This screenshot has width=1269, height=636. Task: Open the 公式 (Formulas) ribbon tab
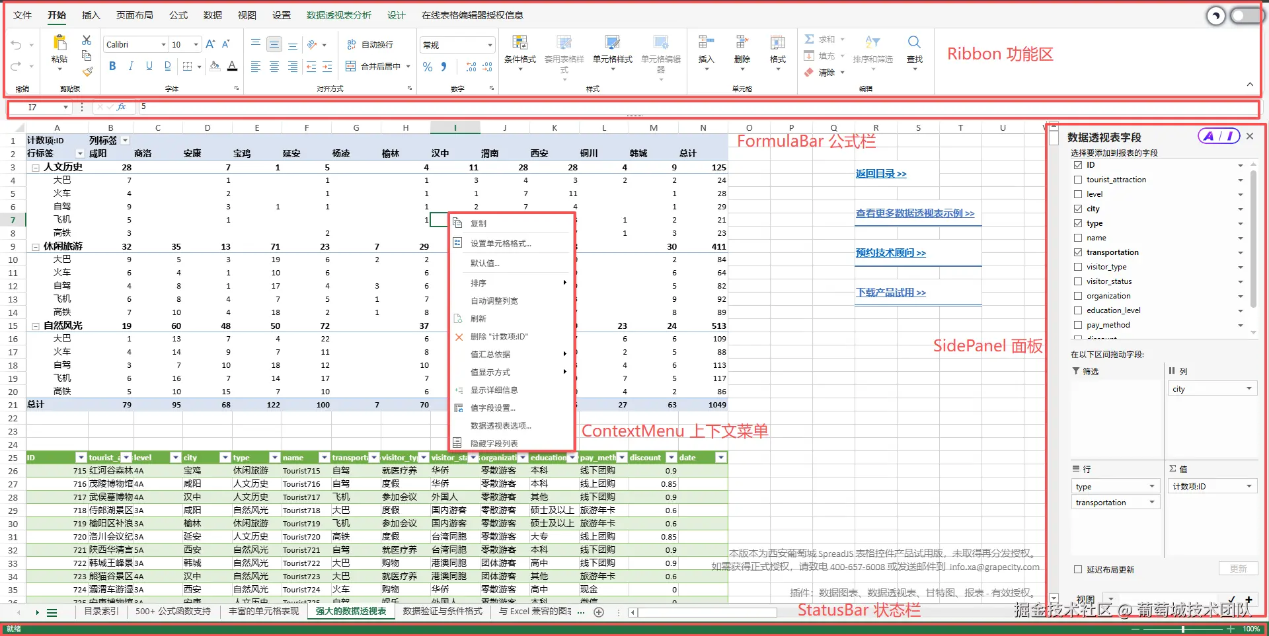178,15
